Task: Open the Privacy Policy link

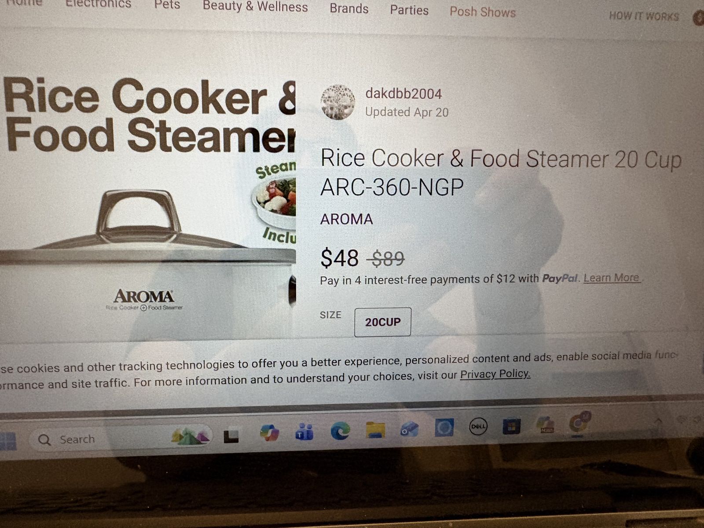Action: point(495,374)
